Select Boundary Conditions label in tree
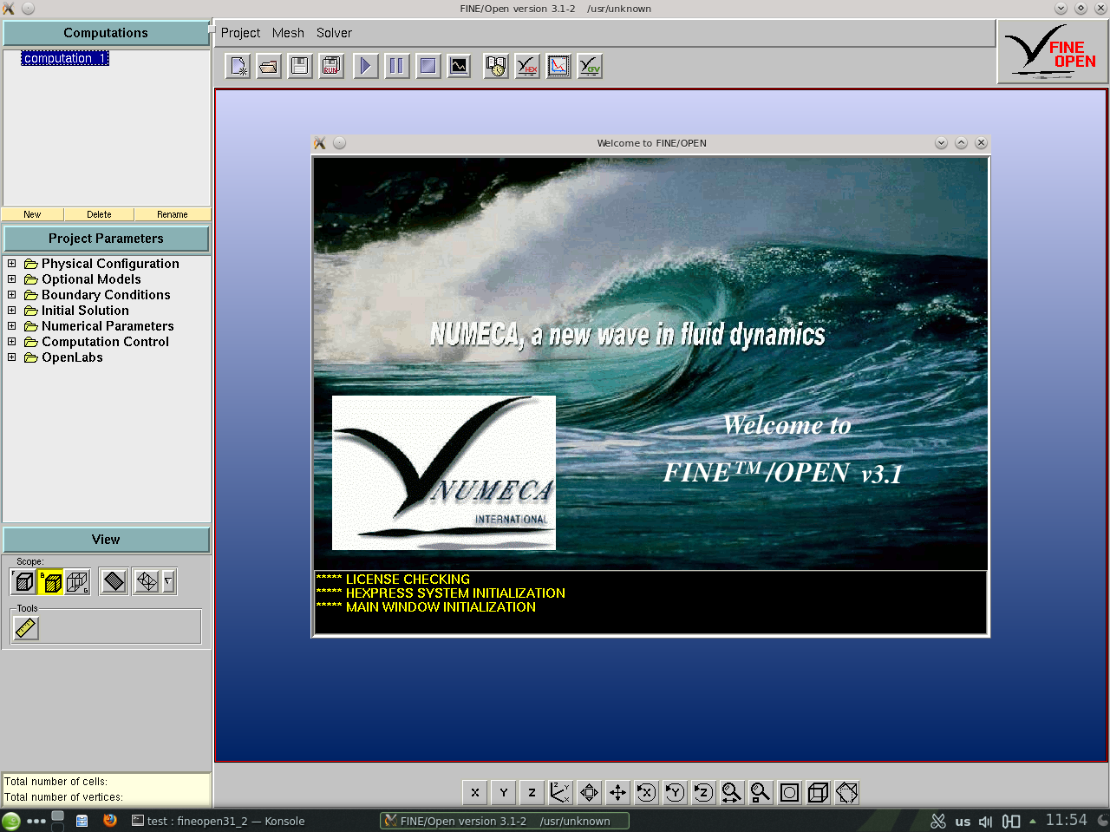Screen dimensions: 1110x832 point(106,295)
